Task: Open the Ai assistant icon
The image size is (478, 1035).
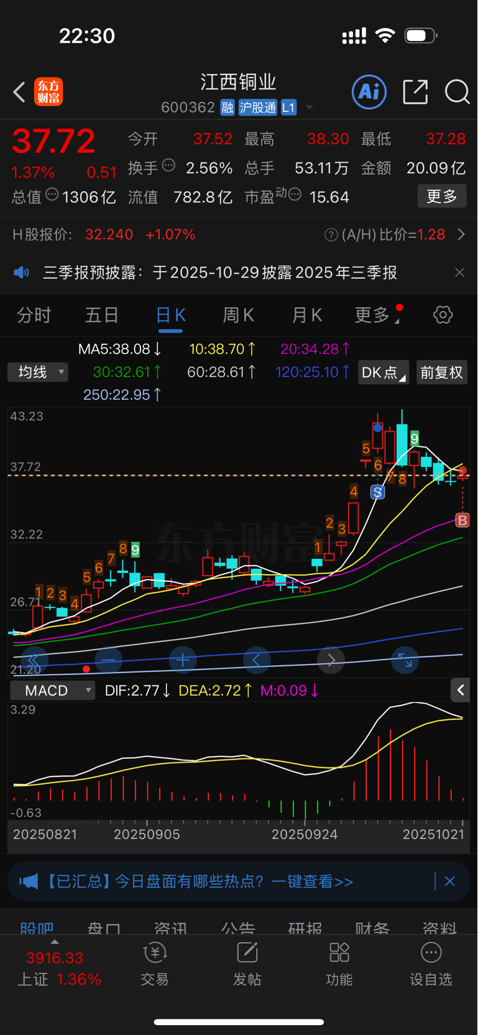Action: tap(369, 92)
